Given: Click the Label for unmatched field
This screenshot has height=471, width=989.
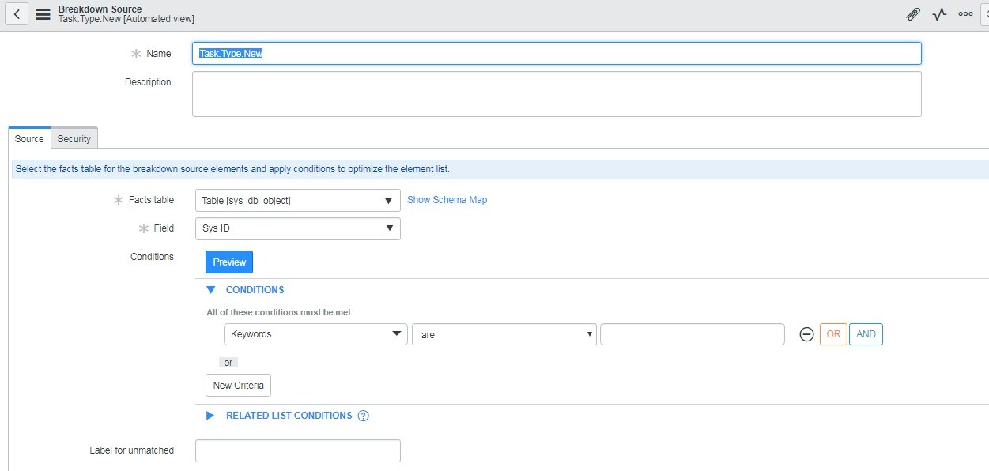Looking at the screenshot, I should click(297, 450).
